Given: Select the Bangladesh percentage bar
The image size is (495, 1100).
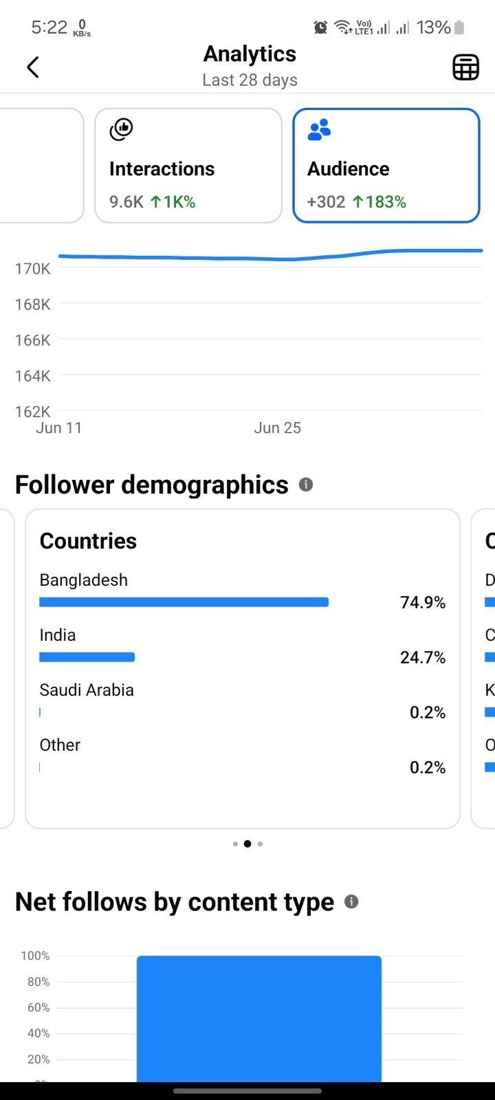Looking at the screenshot, I should 184,602.
